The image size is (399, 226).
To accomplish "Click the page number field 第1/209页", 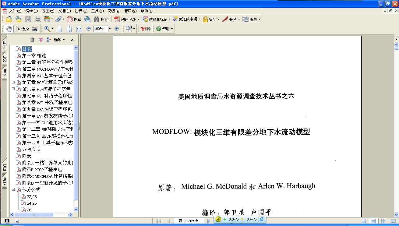I will pyautogui.click(x=189, y=221).
